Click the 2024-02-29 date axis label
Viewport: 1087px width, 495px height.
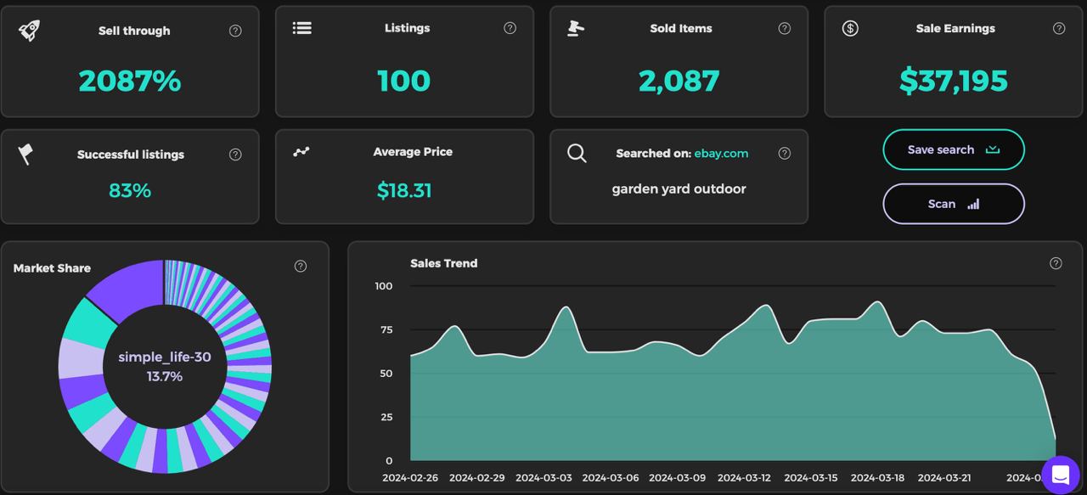[x=476, y=478]
